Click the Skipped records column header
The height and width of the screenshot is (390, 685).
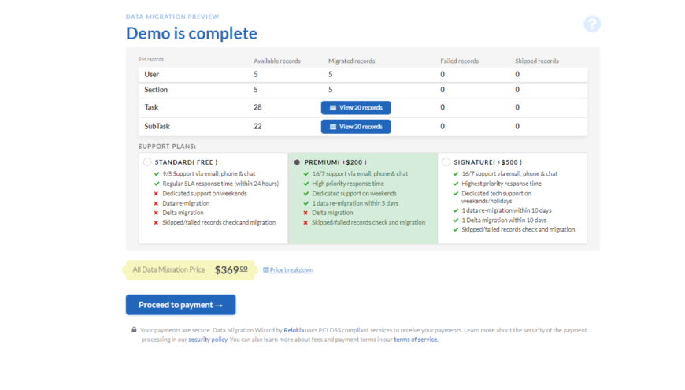pyautogui.click(x=537, y=61)
